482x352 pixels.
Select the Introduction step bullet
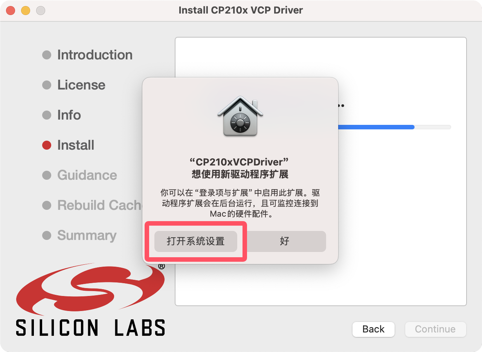point(47,55)
